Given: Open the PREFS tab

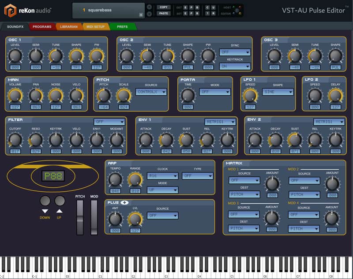Looking at the screenshot, I should [x=122, y=27].
